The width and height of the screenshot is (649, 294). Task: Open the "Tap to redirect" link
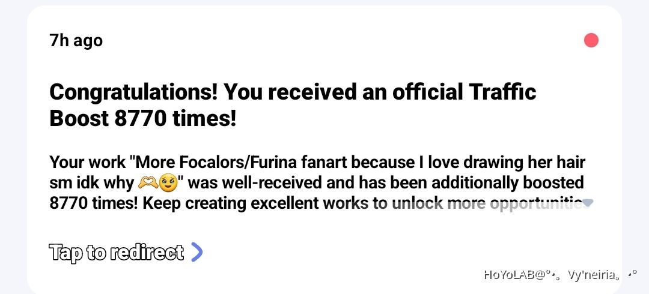(x=116, y=253)
